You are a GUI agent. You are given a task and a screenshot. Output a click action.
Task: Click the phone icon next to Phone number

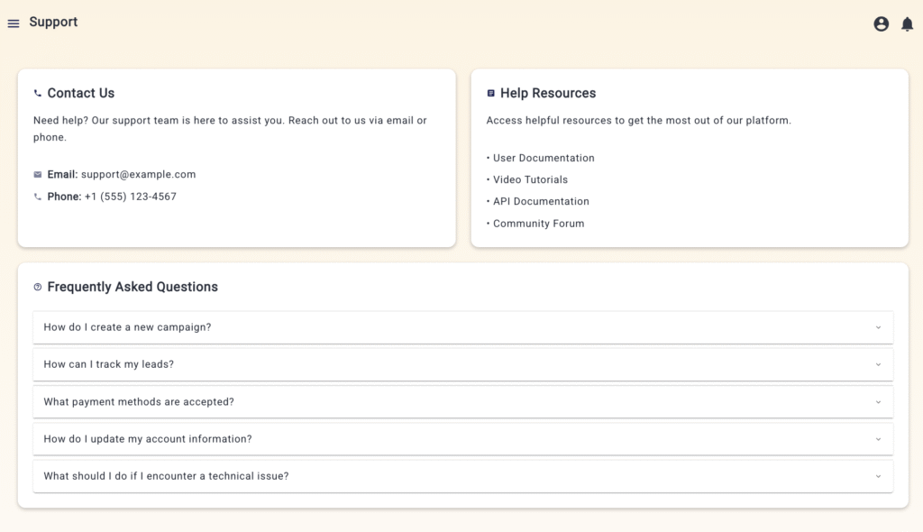pos(38,197)
